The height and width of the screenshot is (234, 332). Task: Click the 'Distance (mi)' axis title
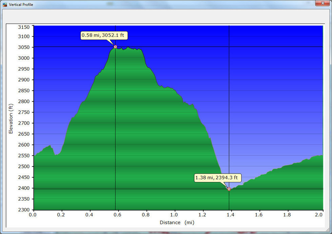(x=177, y=223)
